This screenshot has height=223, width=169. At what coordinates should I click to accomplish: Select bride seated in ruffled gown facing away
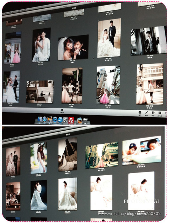[68, 194]
